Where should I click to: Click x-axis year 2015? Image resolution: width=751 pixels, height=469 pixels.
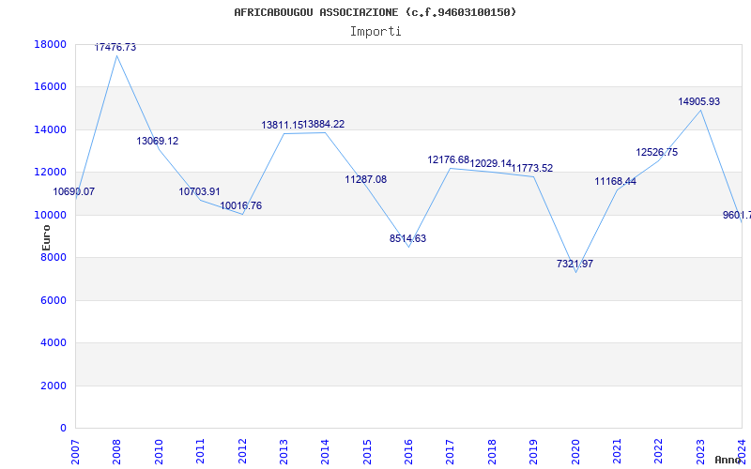[367, 451]
